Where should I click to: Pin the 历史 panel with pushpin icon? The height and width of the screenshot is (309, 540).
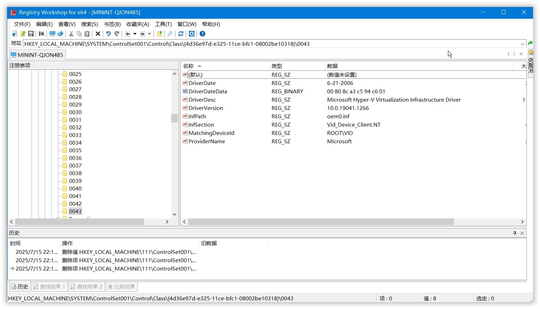pyautogui.click(x=515, y=233)
